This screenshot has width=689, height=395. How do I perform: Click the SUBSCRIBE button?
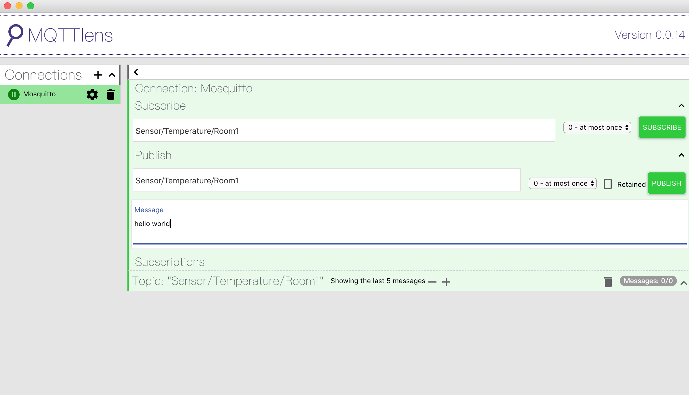tap(662, 127)
